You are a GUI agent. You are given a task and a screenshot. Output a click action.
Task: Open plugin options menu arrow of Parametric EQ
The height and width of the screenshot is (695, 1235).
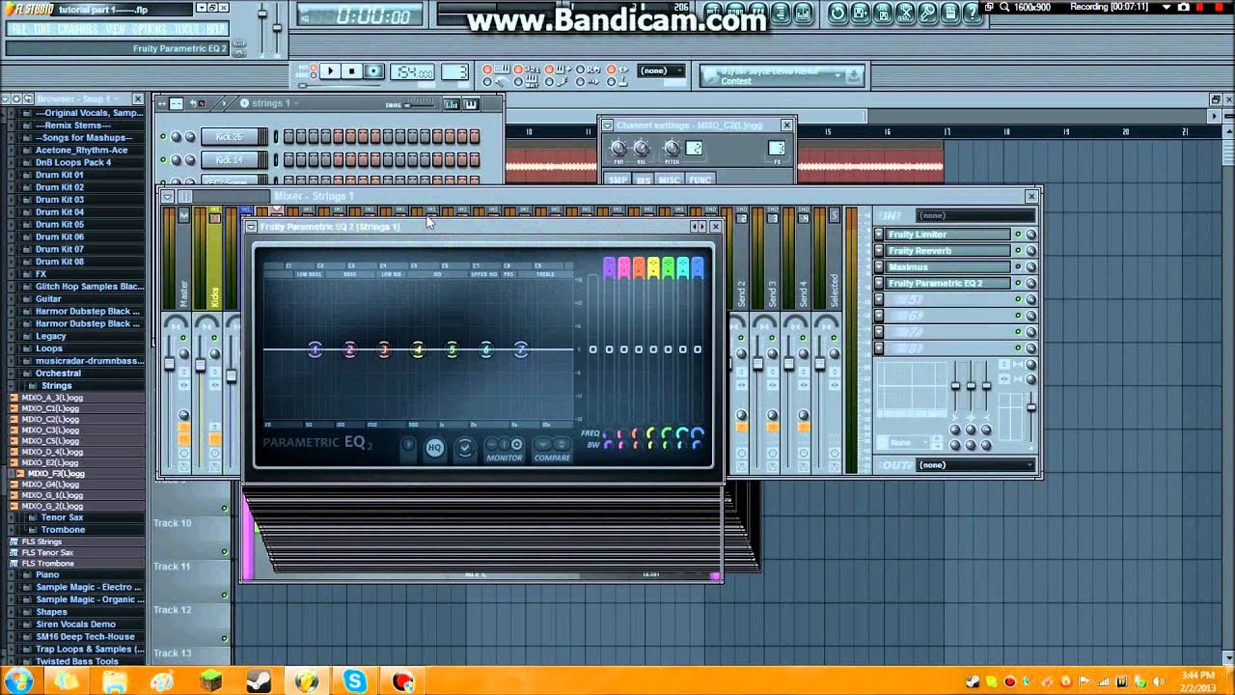(x=251, y=227)
